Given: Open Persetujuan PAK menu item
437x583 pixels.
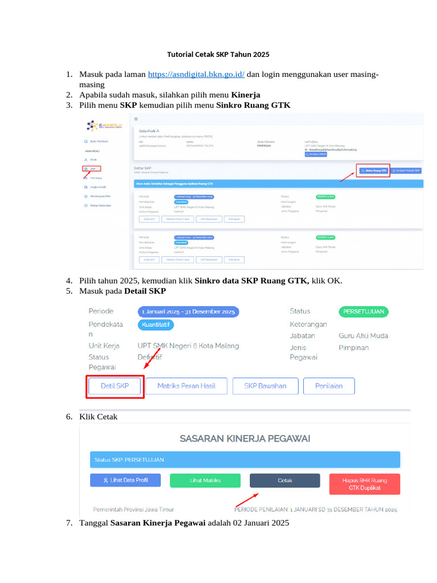Looking at the screenshot, I should point(97,196).
